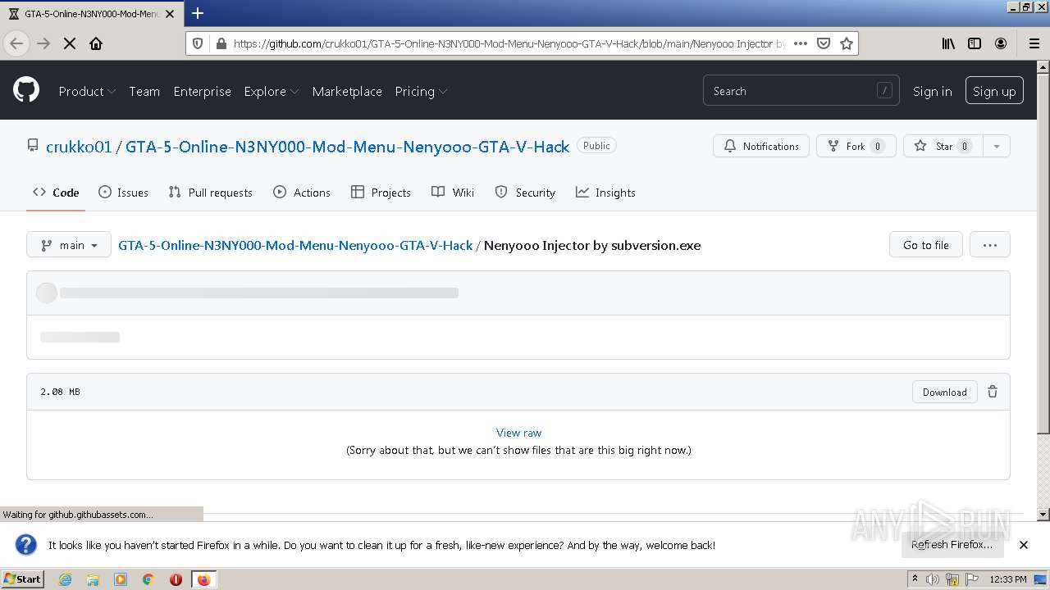Open network status in the system tray
The image size is (1050, 590).
952,579
